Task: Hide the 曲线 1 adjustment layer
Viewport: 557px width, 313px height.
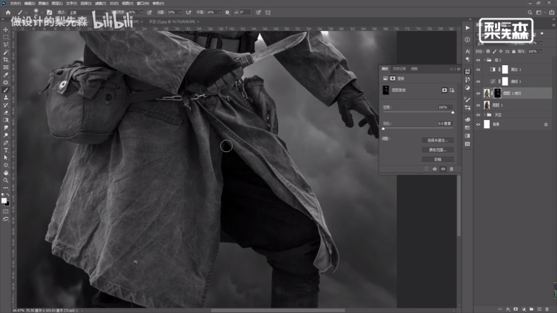Action: click(478, 82)
